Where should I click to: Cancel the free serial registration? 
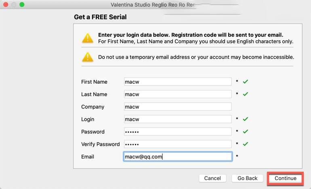212,178
